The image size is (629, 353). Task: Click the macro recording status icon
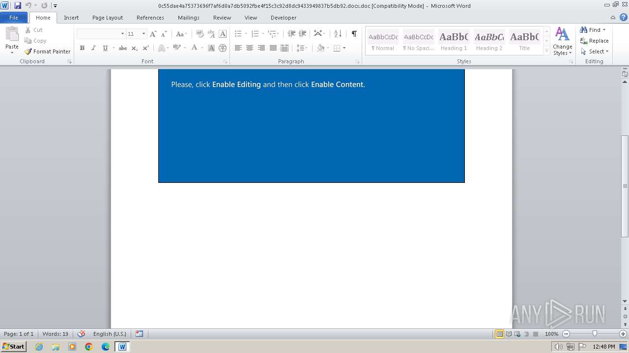coord(139,334)
